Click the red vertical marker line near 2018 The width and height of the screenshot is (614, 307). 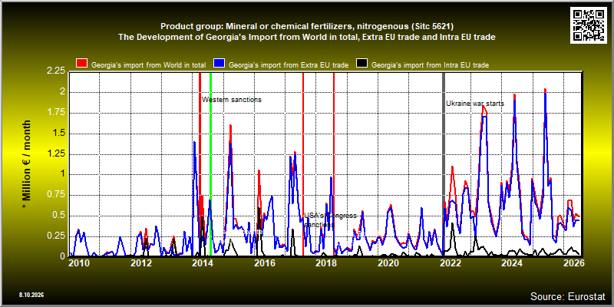coord(334,163)
